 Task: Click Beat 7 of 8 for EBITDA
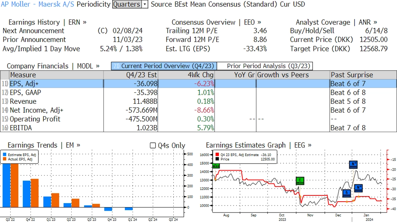pyautogui.click(x=348, y=128)
